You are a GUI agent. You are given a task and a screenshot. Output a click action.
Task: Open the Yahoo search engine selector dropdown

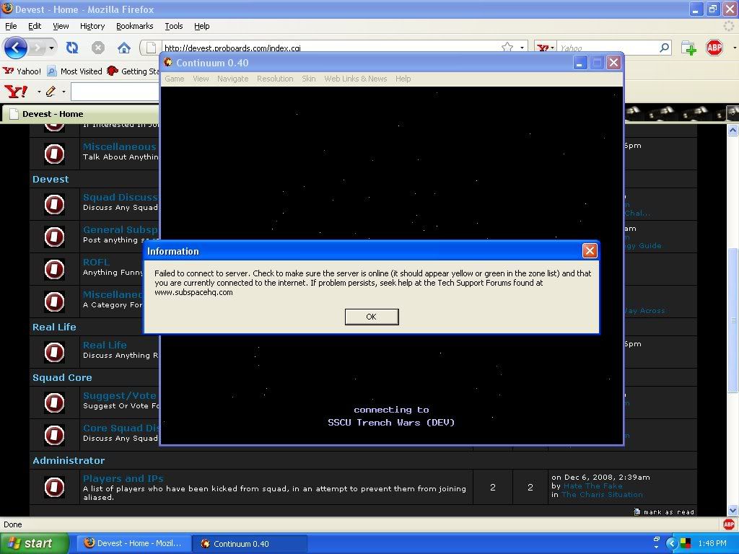546,48
